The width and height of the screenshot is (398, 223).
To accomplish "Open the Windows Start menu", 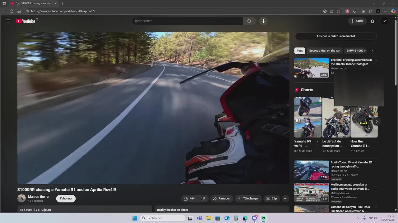I will coord(135,218).
